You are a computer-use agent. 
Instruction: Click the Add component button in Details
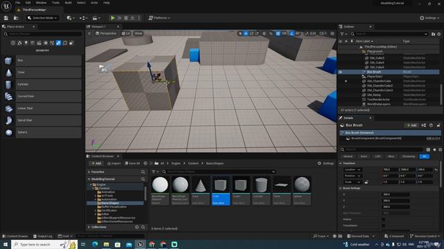pyautogui.click(x=411, y=125)
